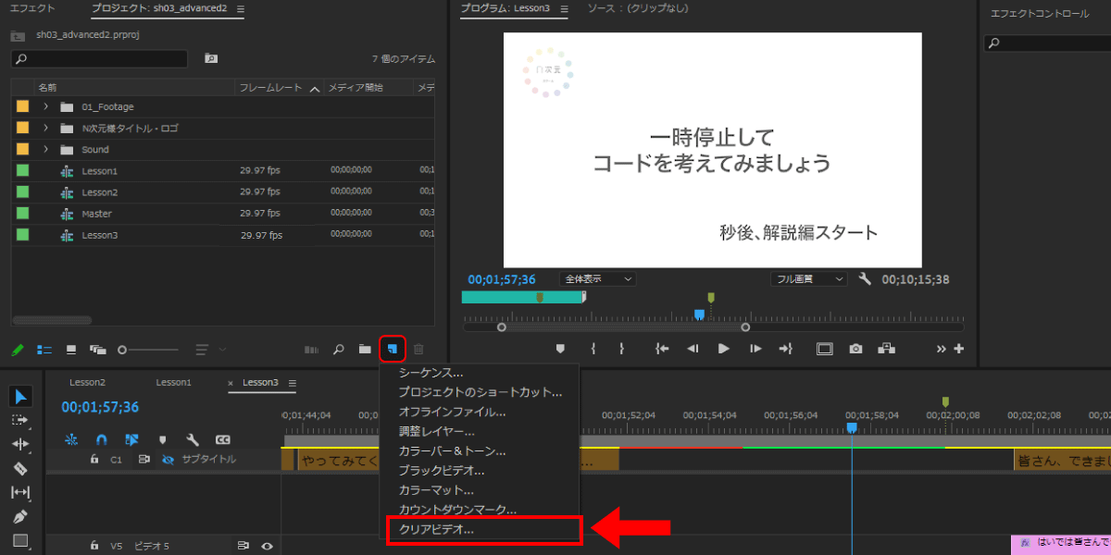The height and width of the screenshot is (555, 1111).
Task: Open the 全体表示 zoom level dropdown
Action: 597,278
